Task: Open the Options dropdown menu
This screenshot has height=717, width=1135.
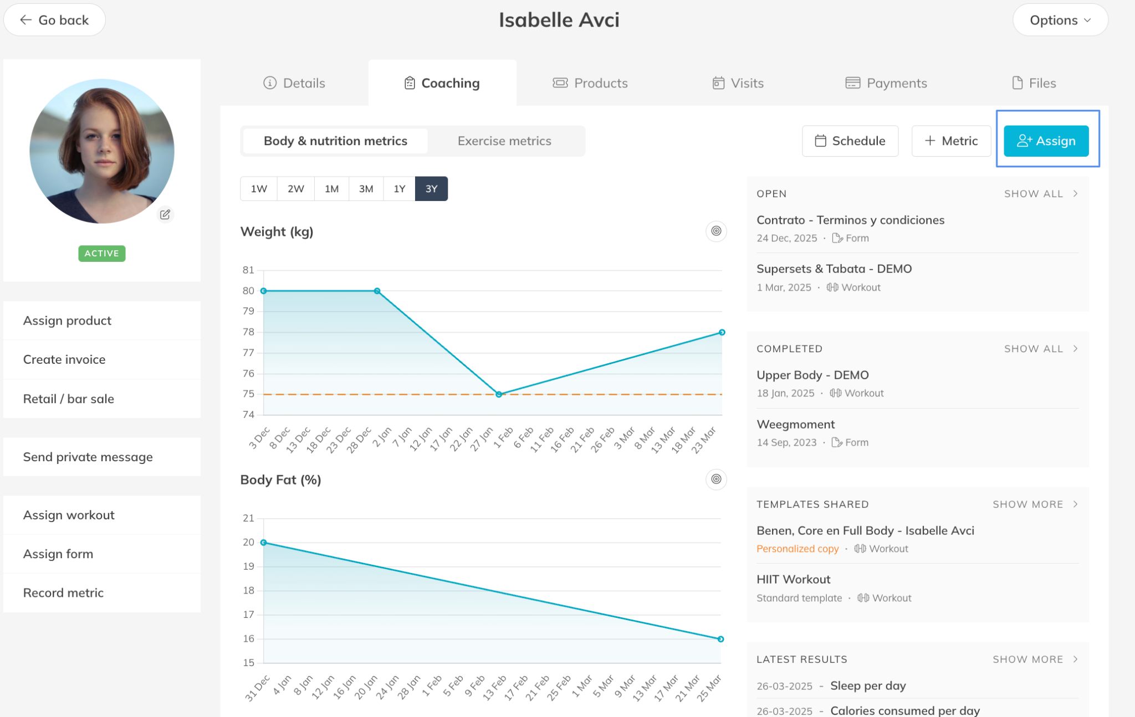Action: (x=1060, y=20)
